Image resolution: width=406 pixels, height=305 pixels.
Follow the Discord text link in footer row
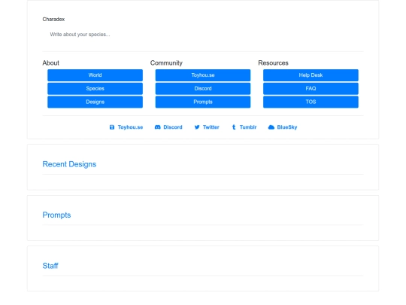(x=173, y=127)
